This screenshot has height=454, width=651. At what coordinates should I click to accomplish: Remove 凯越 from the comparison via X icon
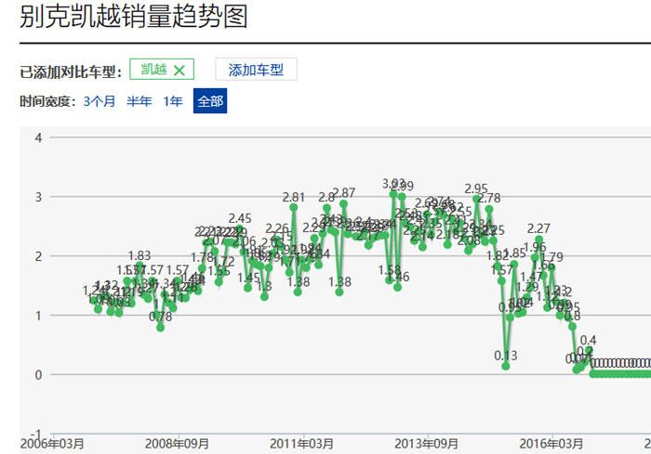[179, 70]
